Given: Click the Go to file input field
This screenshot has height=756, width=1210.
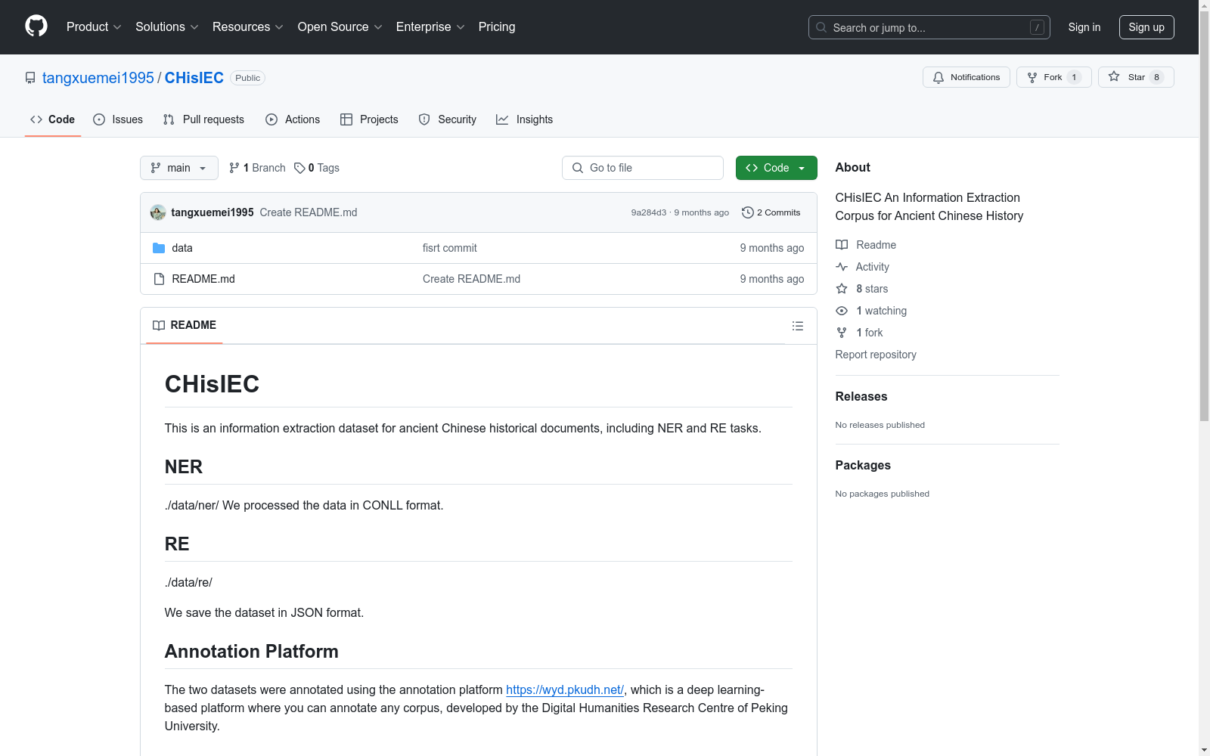Looking at the screenshot, I should coord(643,168).
